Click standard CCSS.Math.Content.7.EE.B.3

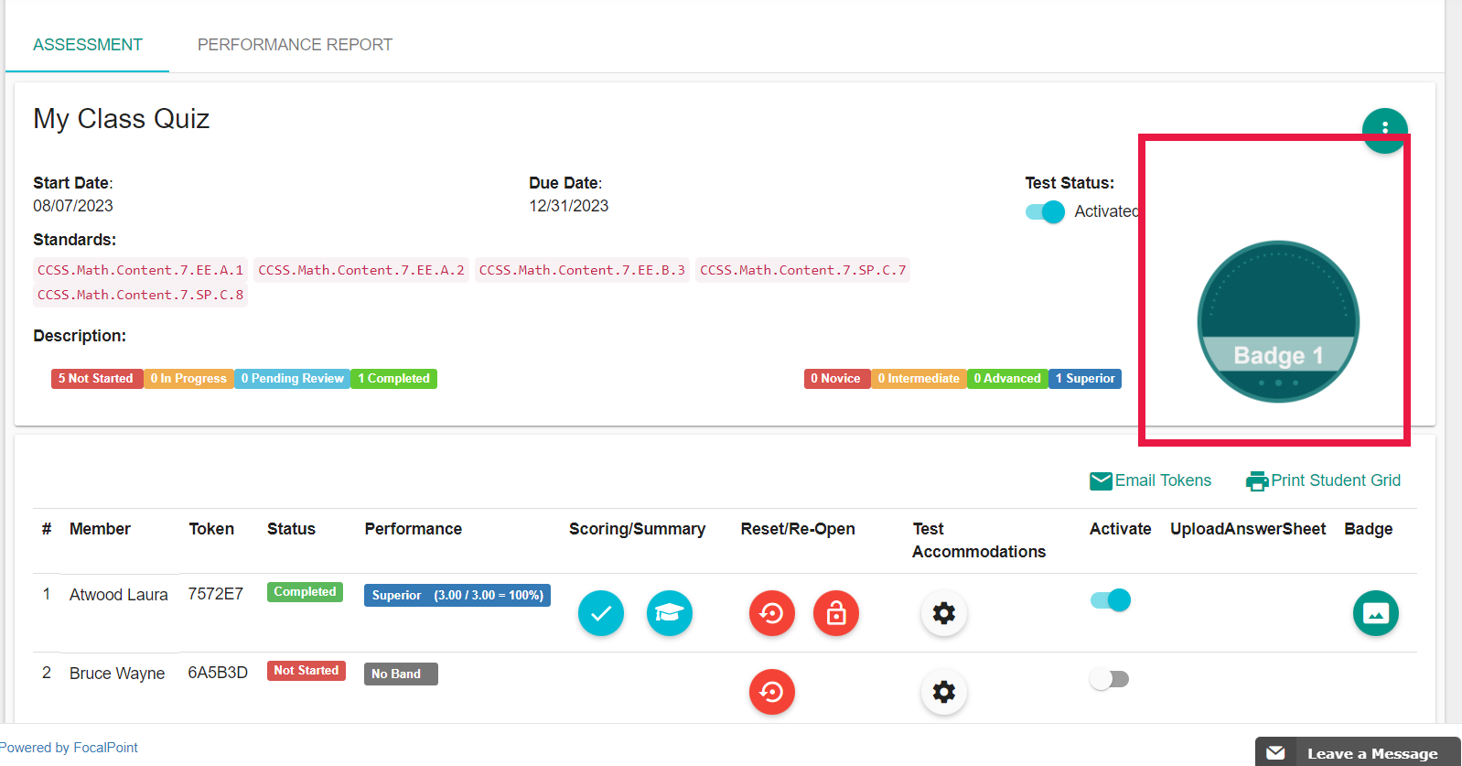[582, 270]
